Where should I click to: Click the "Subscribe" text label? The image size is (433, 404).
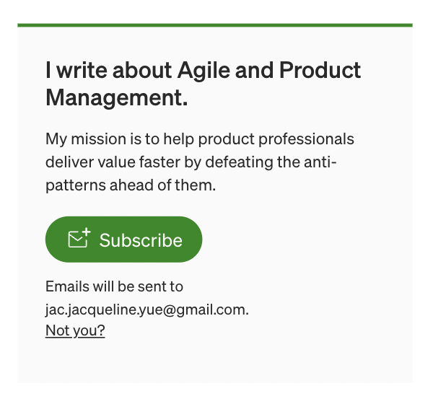[x=141, y=240]
